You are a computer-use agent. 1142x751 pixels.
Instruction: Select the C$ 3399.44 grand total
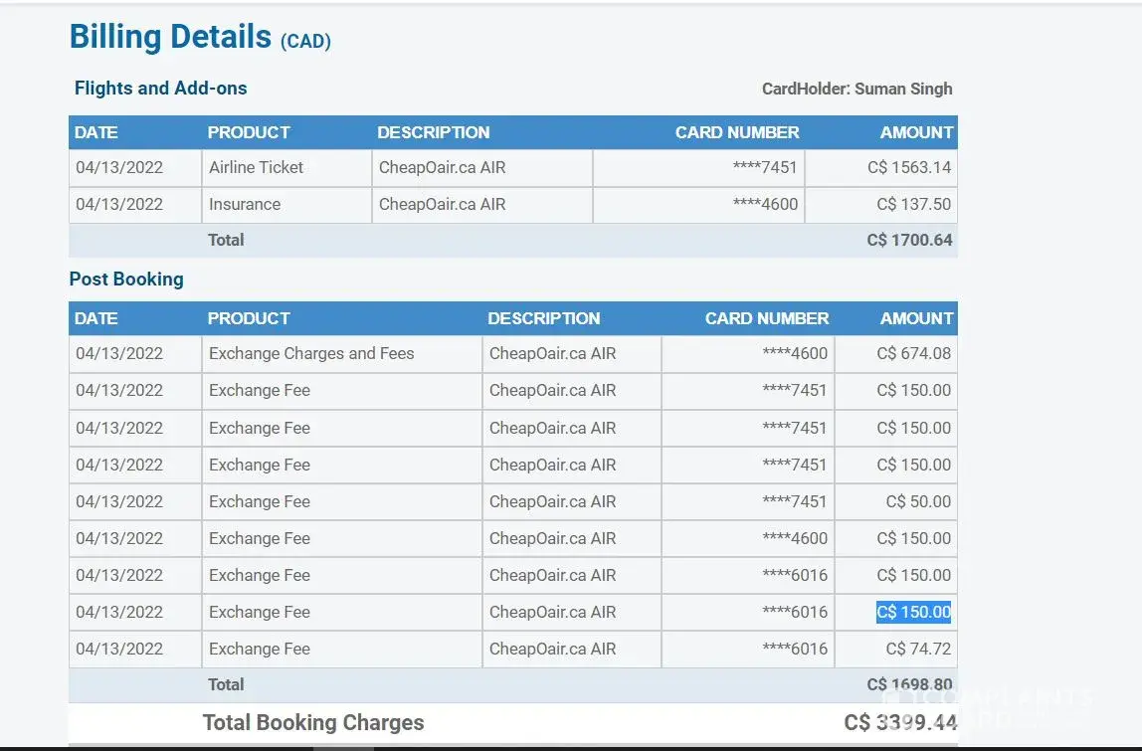(x=899, y=723)
